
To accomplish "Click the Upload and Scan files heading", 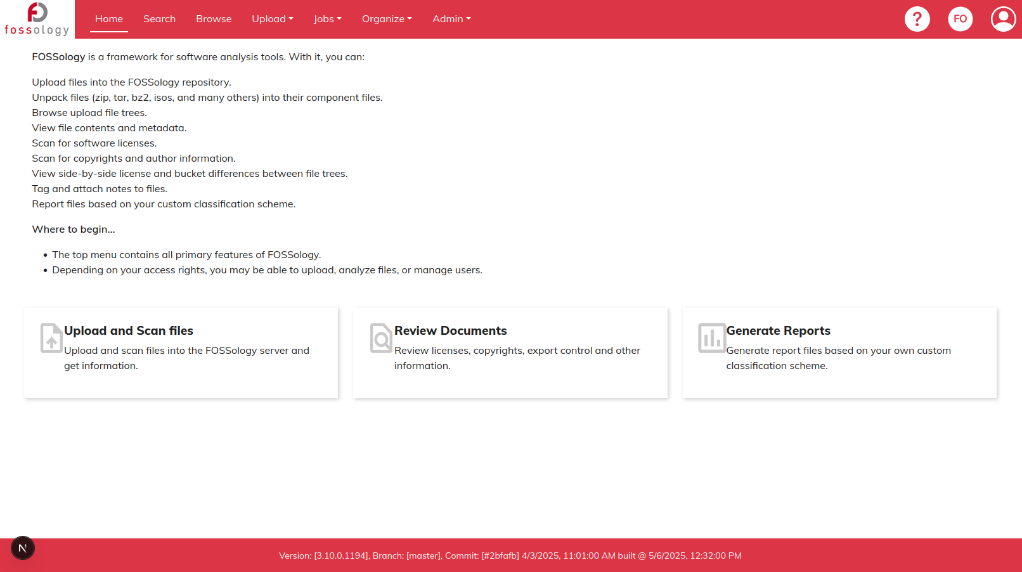I will coord(129,330).
